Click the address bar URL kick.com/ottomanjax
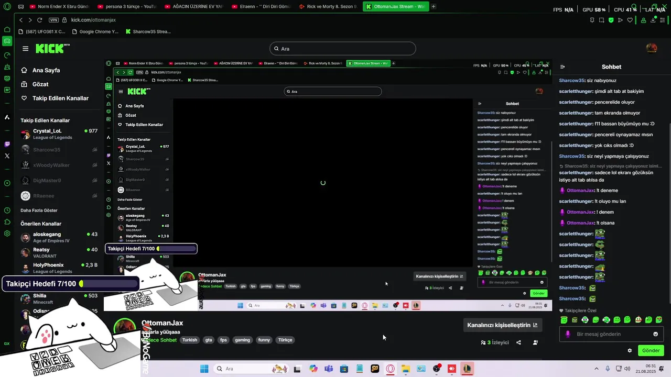Image resolution: width=671 pixels, height=377 pixels. coord(93,20)
